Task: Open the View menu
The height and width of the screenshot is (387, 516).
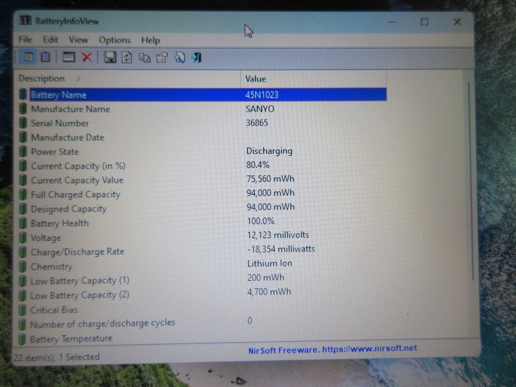Action: tap(79, 40)
